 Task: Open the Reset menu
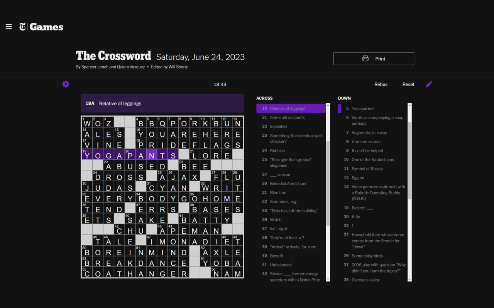[x=408, y=84]
